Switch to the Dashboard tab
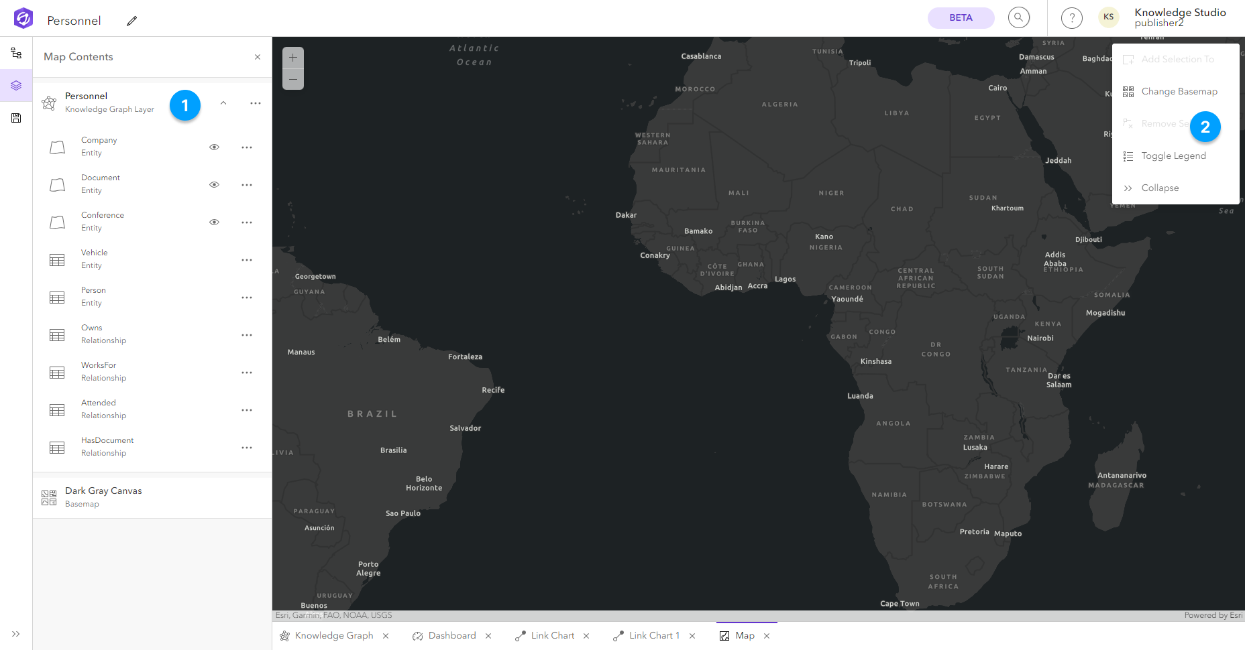The width and height of the screenshot is (1245, 650). 451,636
